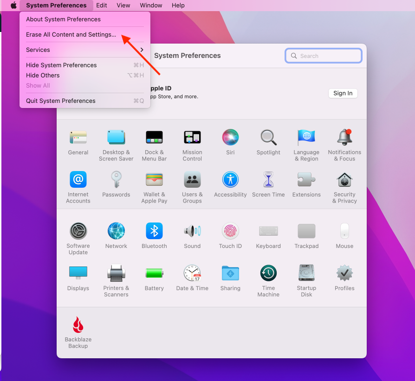This screenshot has height=381, width=415.
Task: Click the Sign In button
Action: [x=343, y=93]
